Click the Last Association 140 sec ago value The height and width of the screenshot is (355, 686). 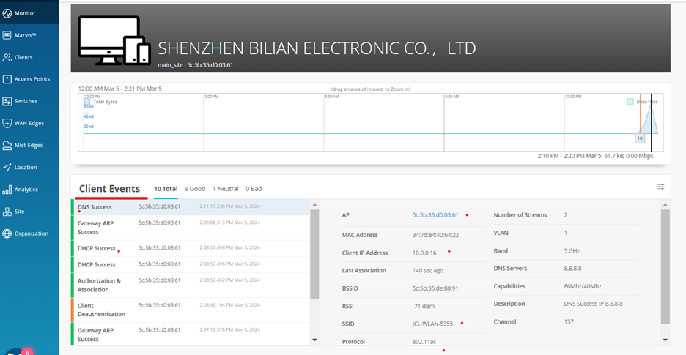coord(428,271)
